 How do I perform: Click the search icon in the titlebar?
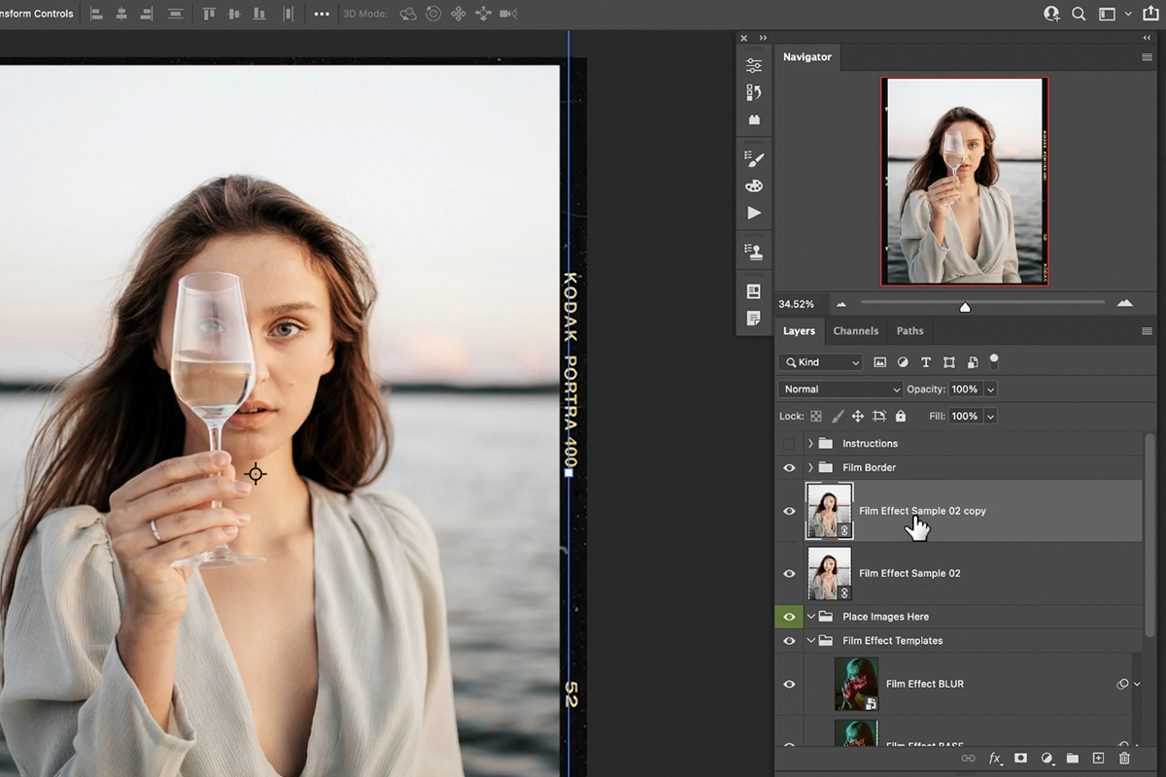tap(1080, 14)
